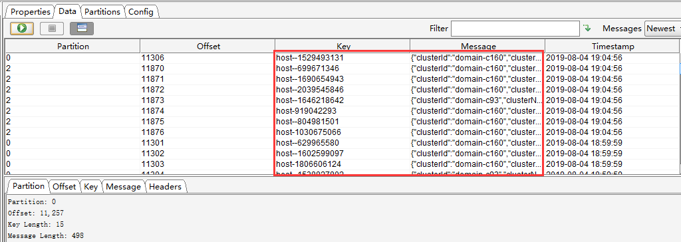Click the "Partition: 0" detail line
This screenshot has height=242, width=681.
(x=32, y=201)
